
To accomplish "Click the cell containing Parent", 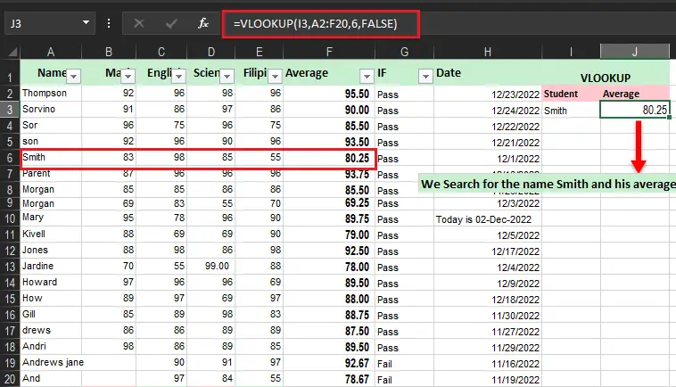I will [51, 173].
